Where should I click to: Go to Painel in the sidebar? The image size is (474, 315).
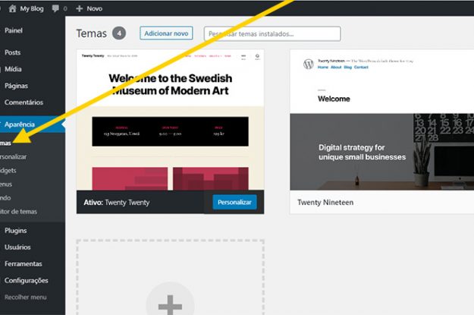coord(14,30)
